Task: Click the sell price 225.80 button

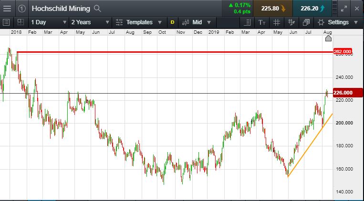Action: pyautogui.click(x=273, y=9)
